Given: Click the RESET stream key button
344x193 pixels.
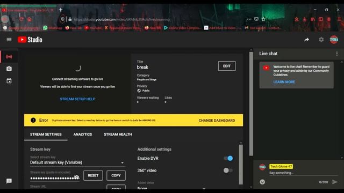Looking at the screenshot, I should [x=93, y=175].
